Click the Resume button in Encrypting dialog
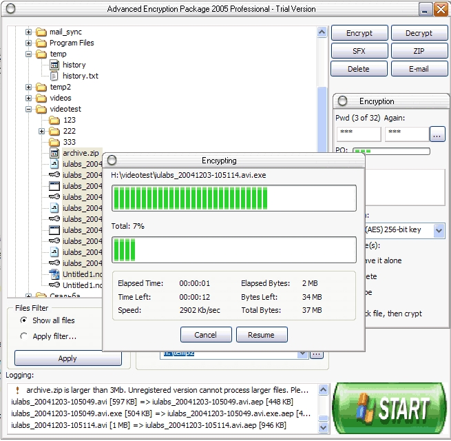451x441 pixels. click(x=262, y=335)
